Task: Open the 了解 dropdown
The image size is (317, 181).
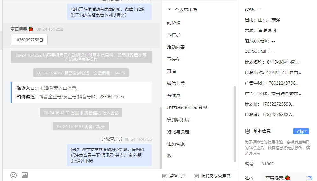Action: (301, 131)
